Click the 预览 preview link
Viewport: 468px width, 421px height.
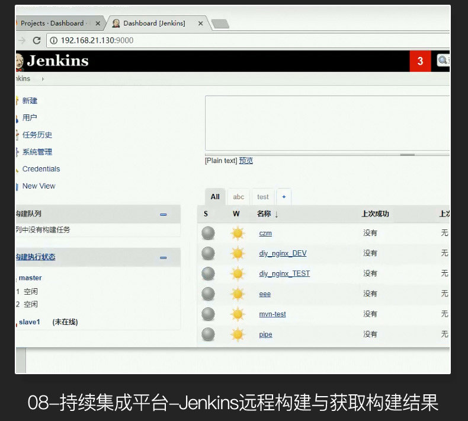246,161
